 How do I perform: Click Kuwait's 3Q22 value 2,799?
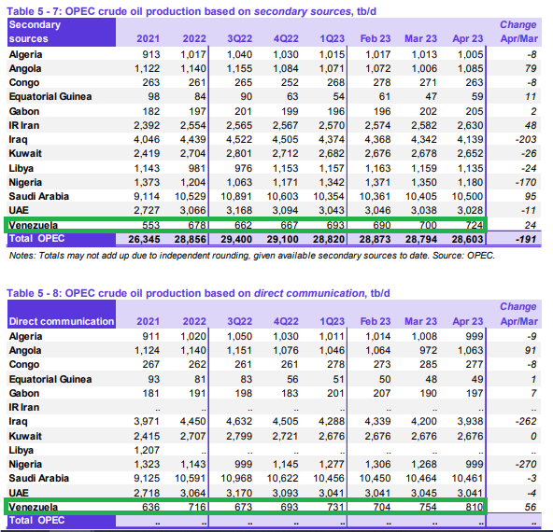239,437
